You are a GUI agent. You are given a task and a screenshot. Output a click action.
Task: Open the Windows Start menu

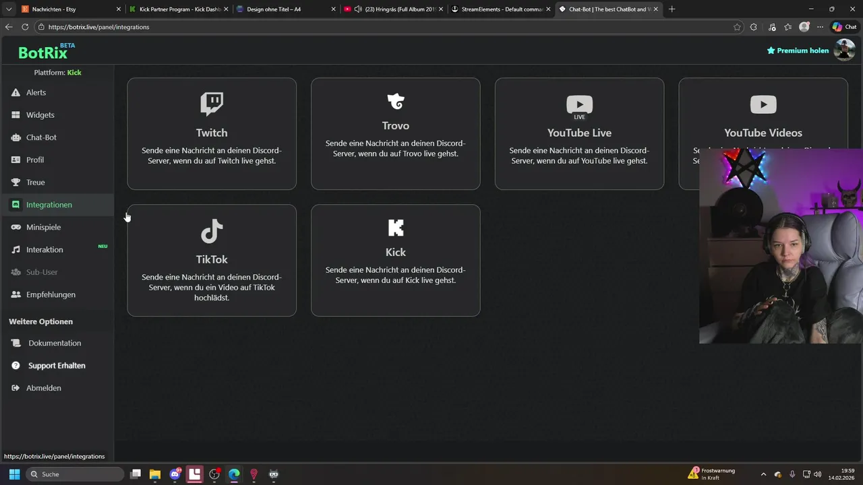[14, 474]
